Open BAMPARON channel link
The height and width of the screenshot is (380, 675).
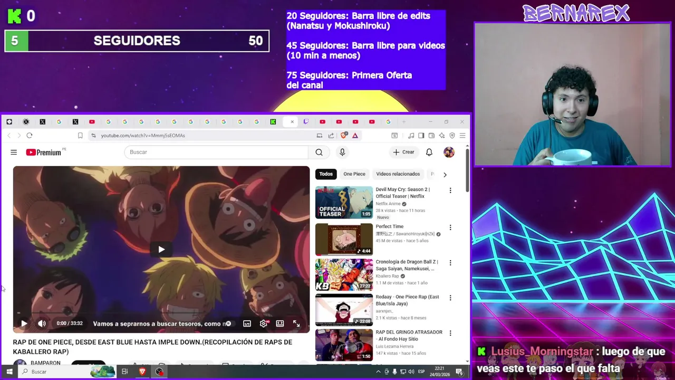point(45,363)
